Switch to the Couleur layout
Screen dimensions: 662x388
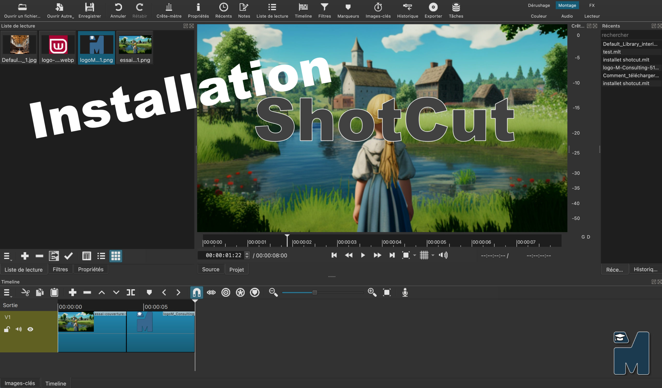(539, 16)
